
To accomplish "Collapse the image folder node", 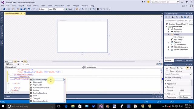I will click(x=169, y=34).
